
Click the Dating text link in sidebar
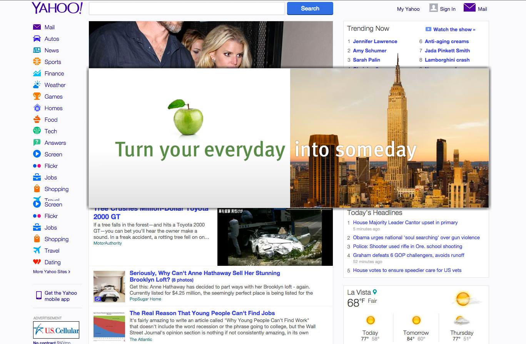click(x=53, y=262)
